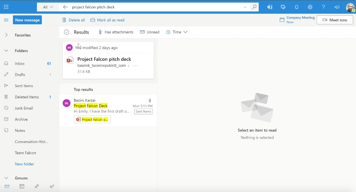Open the Project Falcon Deck email result
Image resolution: width=356 pixels, height=192 pixels.
pos(108,111)
